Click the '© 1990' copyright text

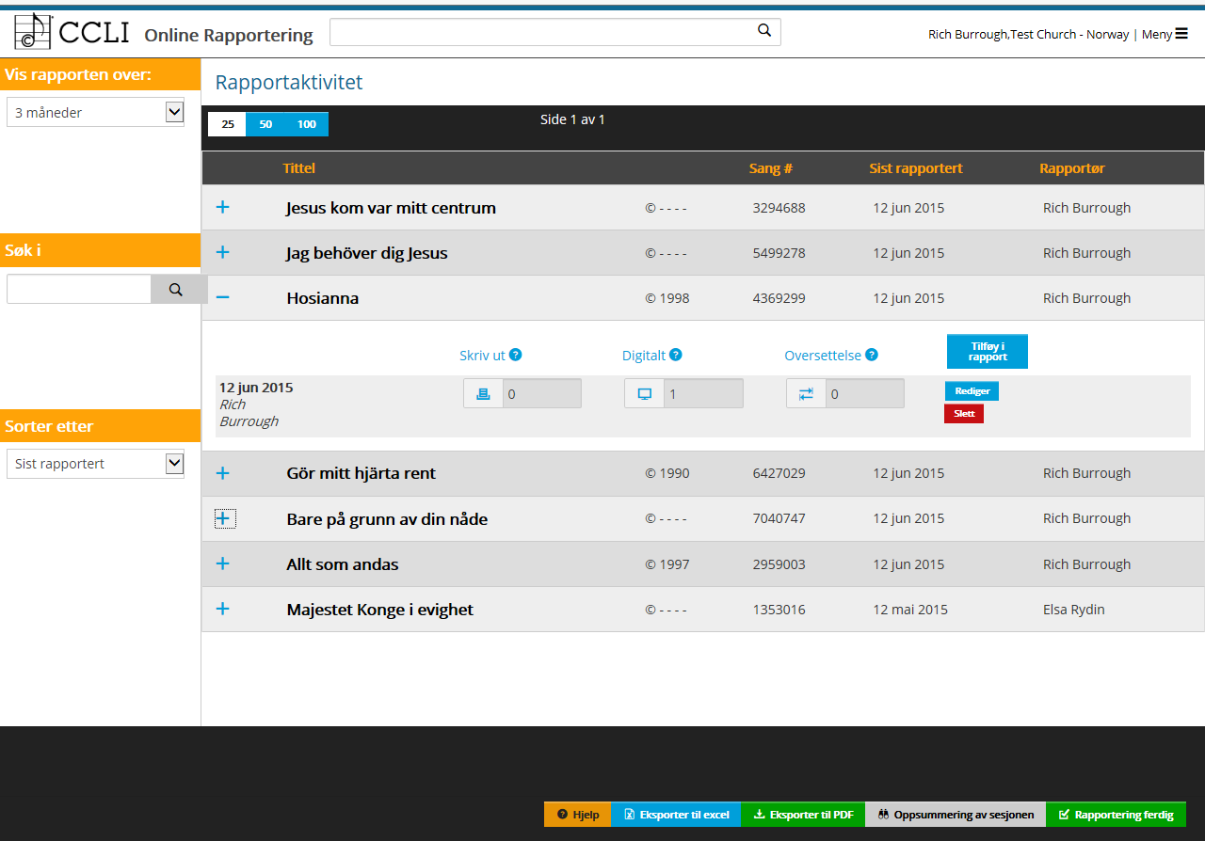pos(667,473)
